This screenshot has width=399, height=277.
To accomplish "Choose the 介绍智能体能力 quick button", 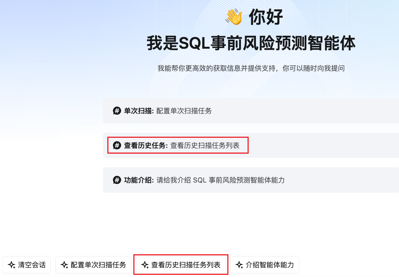I will pos(265,265).
